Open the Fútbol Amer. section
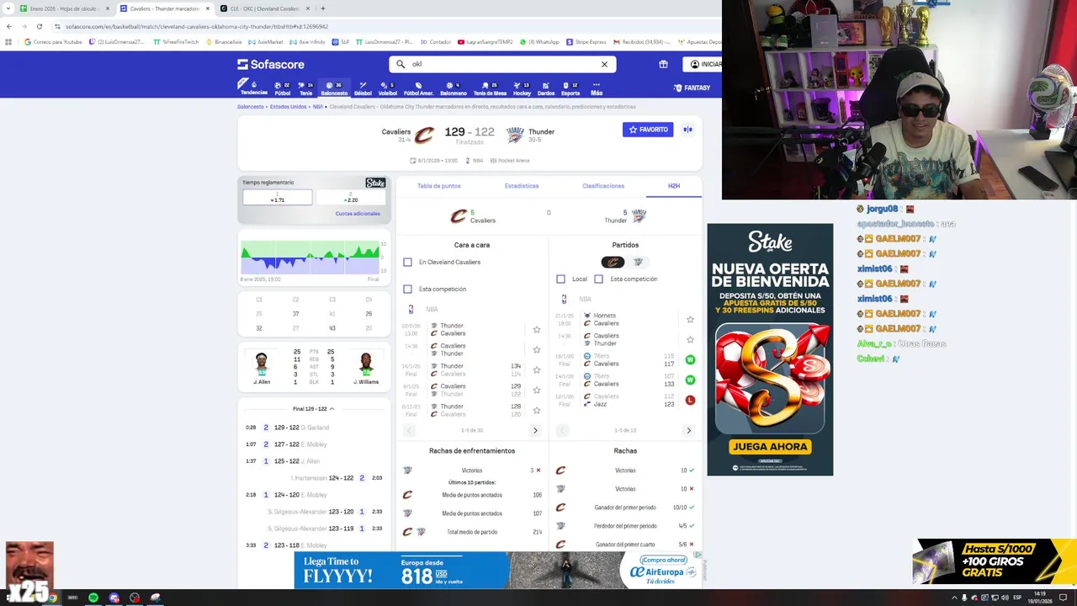 point(418,88)
